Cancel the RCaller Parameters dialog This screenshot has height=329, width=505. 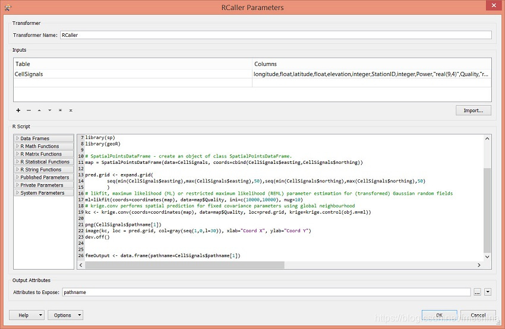tap(478, 315)
